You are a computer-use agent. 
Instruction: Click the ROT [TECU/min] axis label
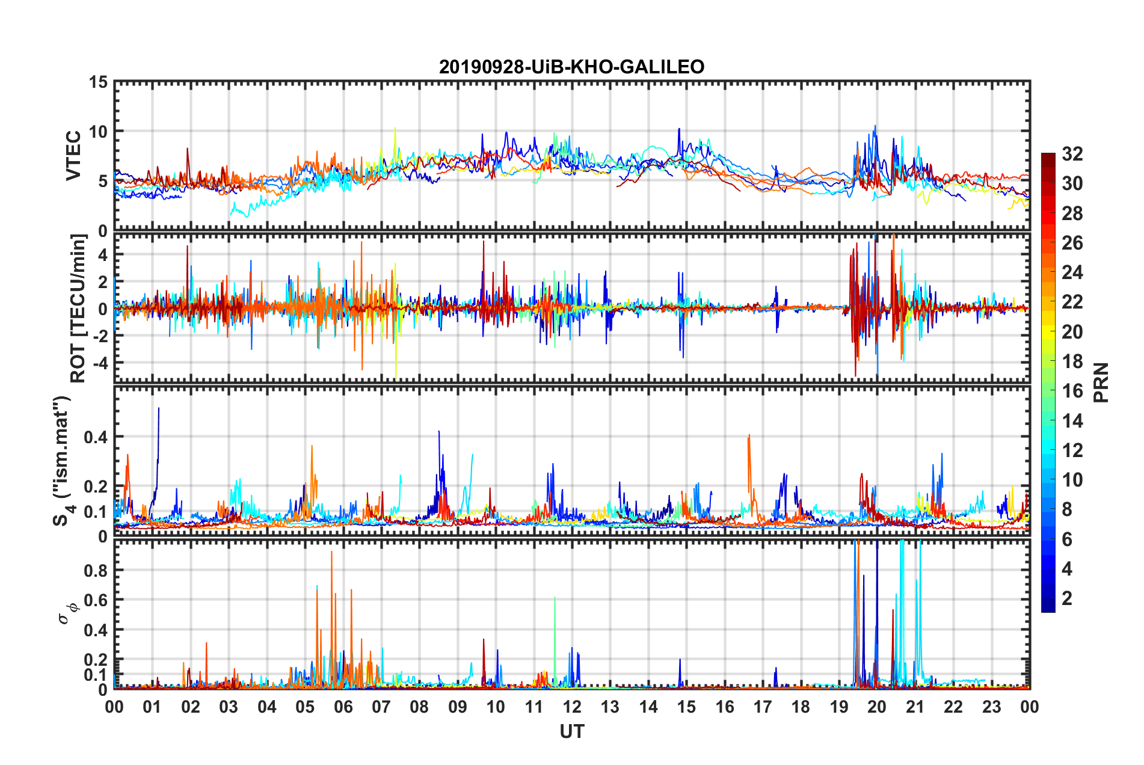click(x=79, y=309)
